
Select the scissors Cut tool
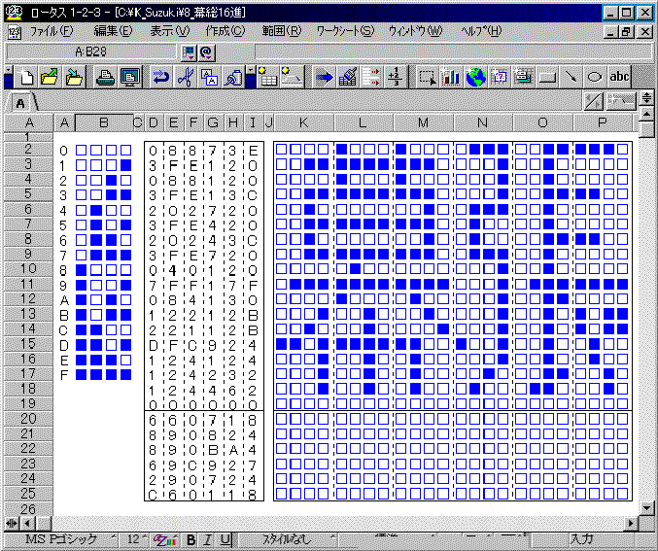[x=185, y=77]
